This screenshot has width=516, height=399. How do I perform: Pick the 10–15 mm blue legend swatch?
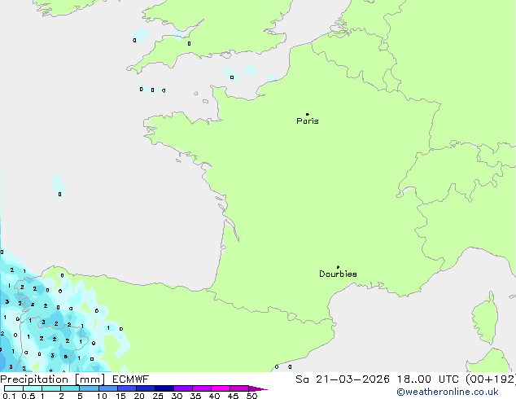point(107,388)
